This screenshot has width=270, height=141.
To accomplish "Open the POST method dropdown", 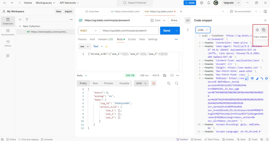I will [x=88, y=31].
